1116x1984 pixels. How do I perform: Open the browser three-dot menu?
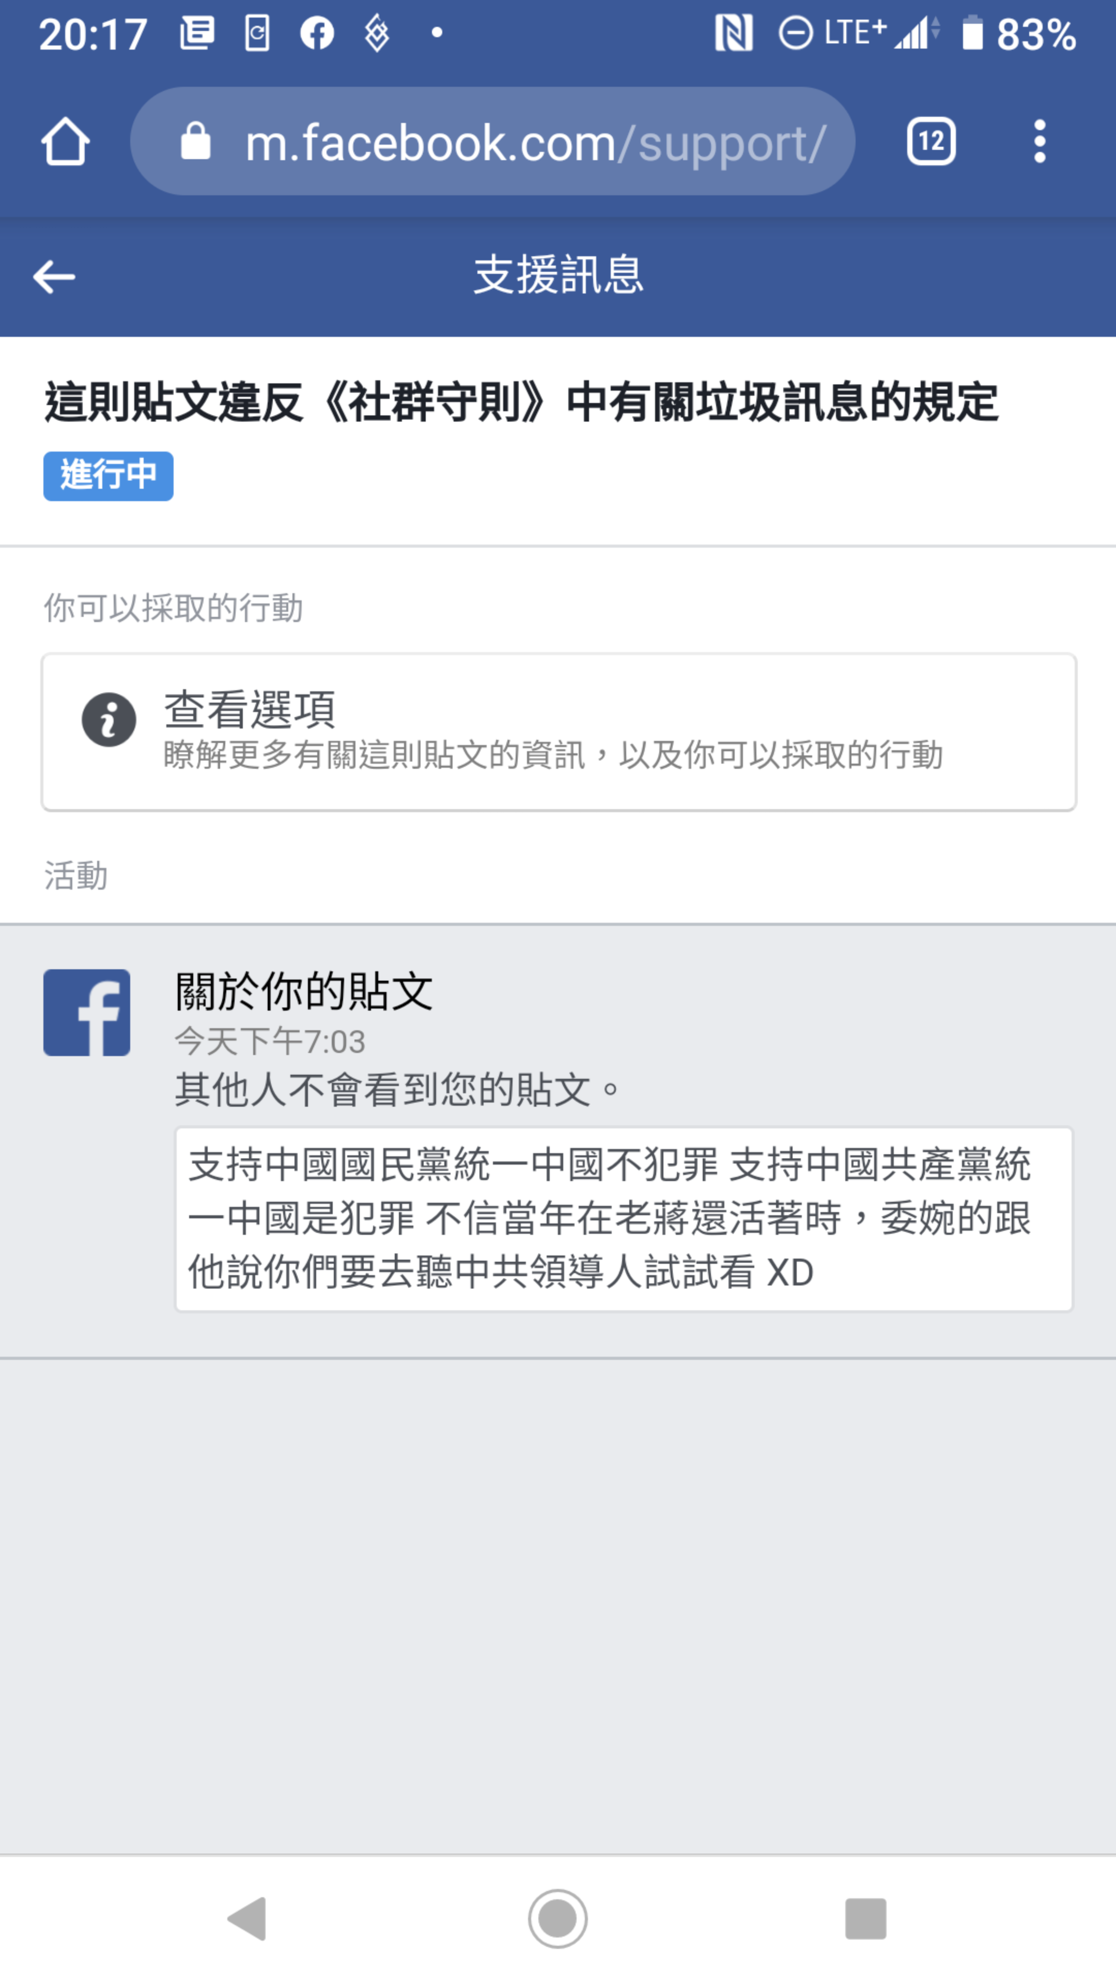coord(1040,142)
